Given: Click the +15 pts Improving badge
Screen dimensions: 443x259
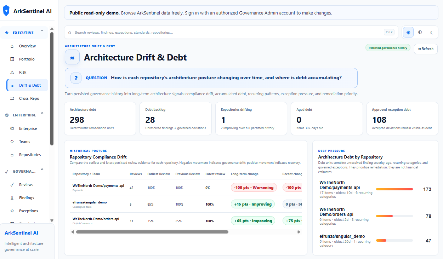Looking at the screenshot, I should (253, 204).
